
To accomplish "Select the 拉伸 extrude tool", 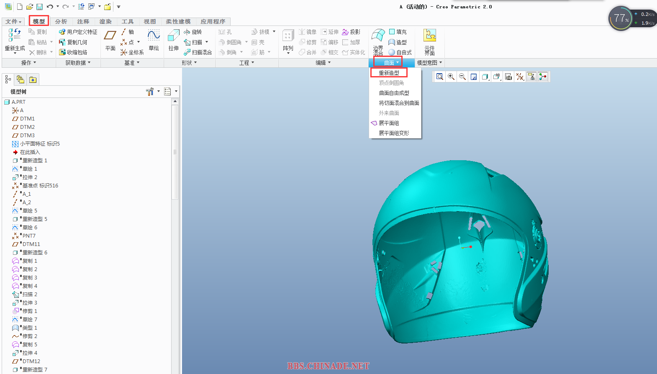I will [x=174, y=41].
